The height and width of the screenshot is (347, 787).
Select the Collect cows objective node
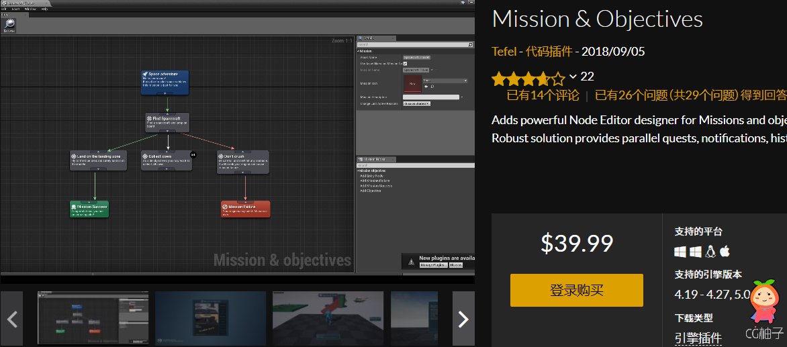166,160
